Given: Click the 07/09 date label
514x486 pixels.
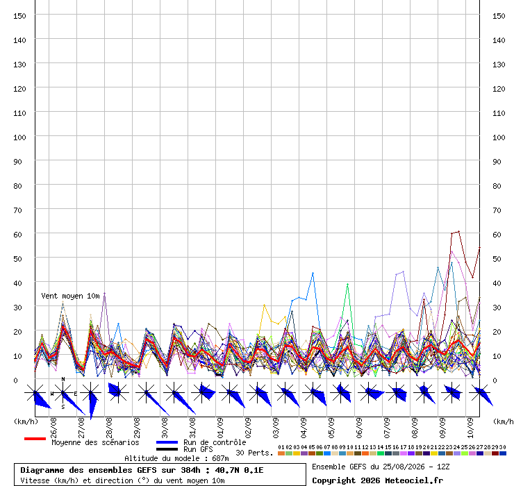Looking at the screenshot, I should click(387, 428).
